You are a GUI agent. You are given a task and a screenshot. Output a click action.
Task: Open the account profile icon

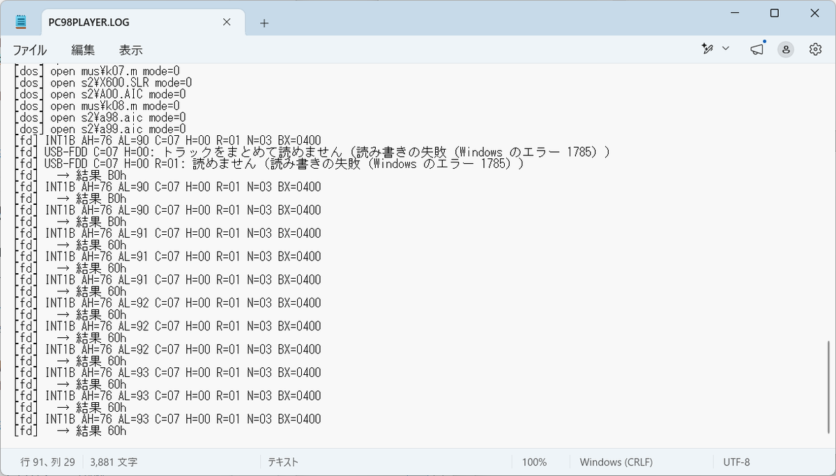coord(785,49)
